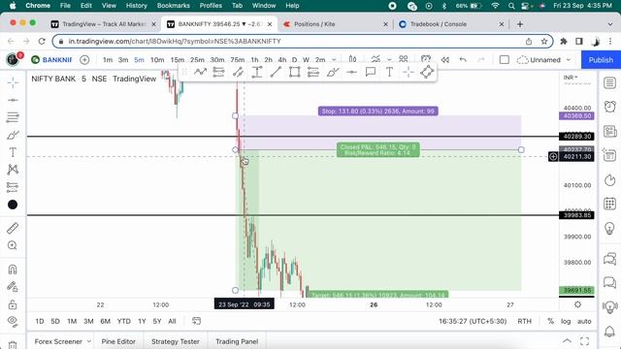Select the YTD date range
Screen dimensions: 621x349
tap(123, 321)
